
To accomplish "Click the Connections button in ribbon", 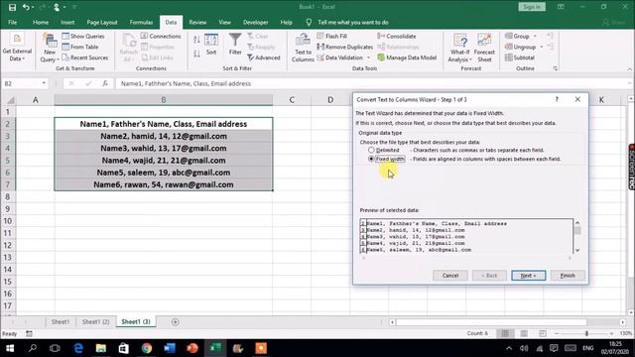I will pyautogui.click(x=161, y=36).
